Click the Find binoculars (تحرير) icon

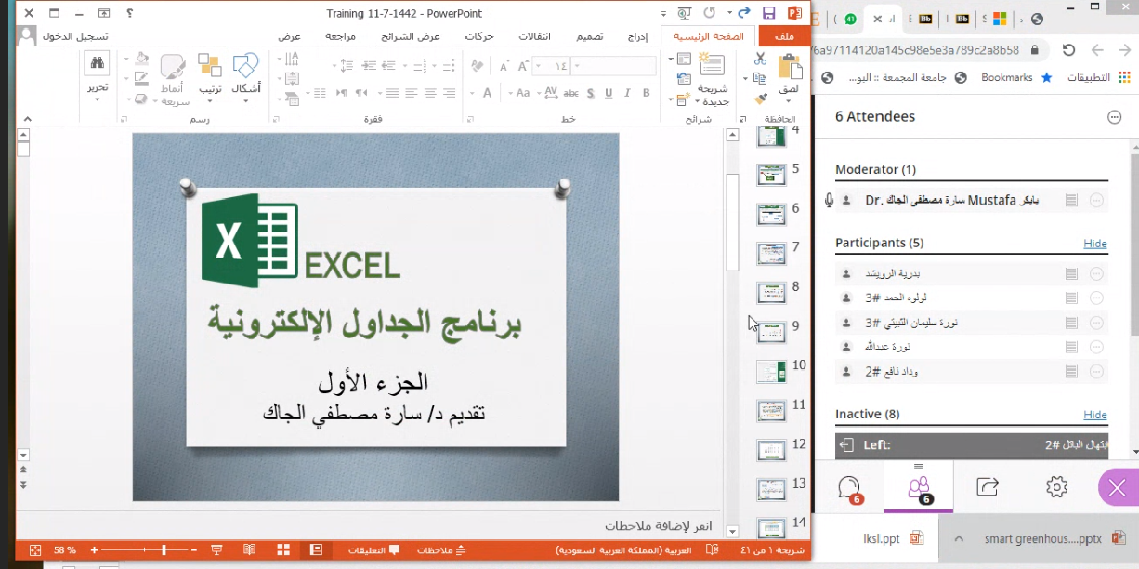tap(98, 63)
